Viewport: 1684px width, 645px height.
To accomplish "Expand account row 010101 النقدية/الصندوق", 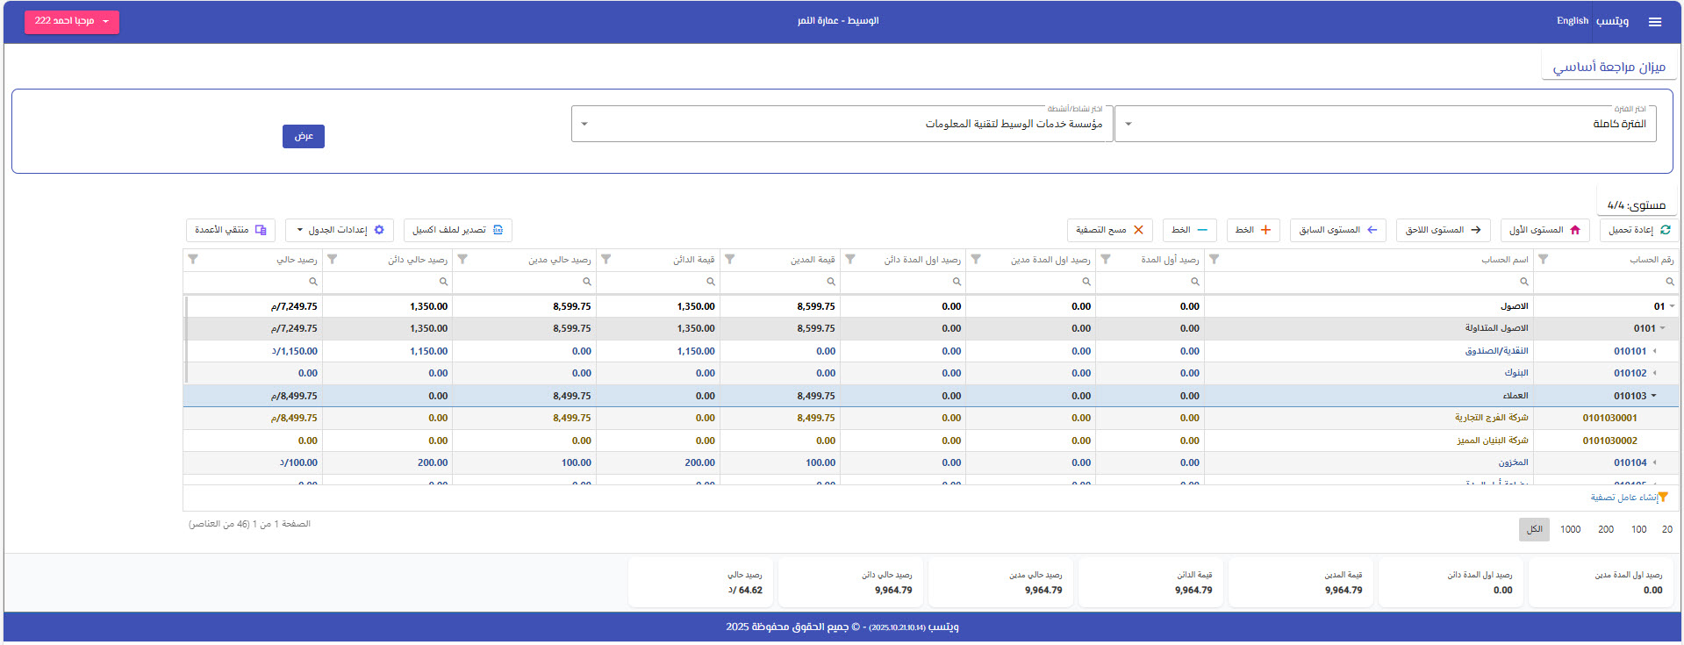I will click(1654, 351).
